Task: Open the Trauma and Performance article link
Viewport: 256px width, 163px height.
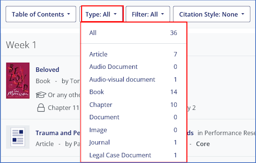Action: click(58, 133)
